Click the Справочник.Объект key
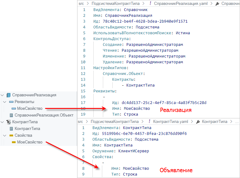 [x=123, y=74]
